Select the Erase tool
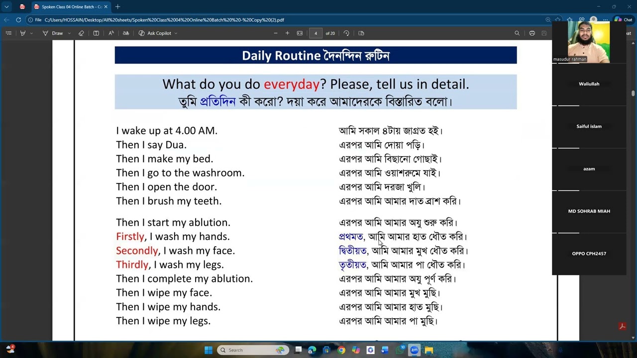The height and width of the screenshot is (358, 637). click(82, 33)
